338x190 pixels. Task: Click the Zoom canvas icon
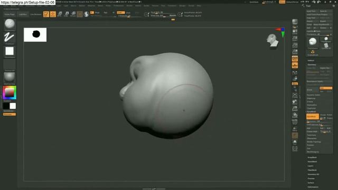[x=295, y=39]
